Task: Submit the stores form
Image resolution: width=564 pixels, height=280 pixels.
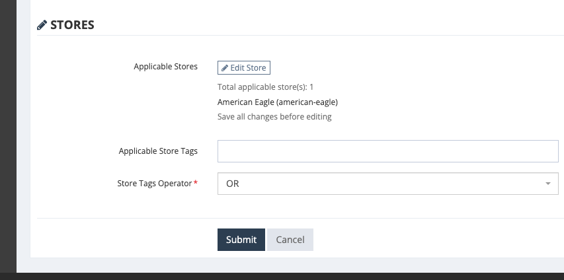Action: pyautogui.click(x=241, y=240)
